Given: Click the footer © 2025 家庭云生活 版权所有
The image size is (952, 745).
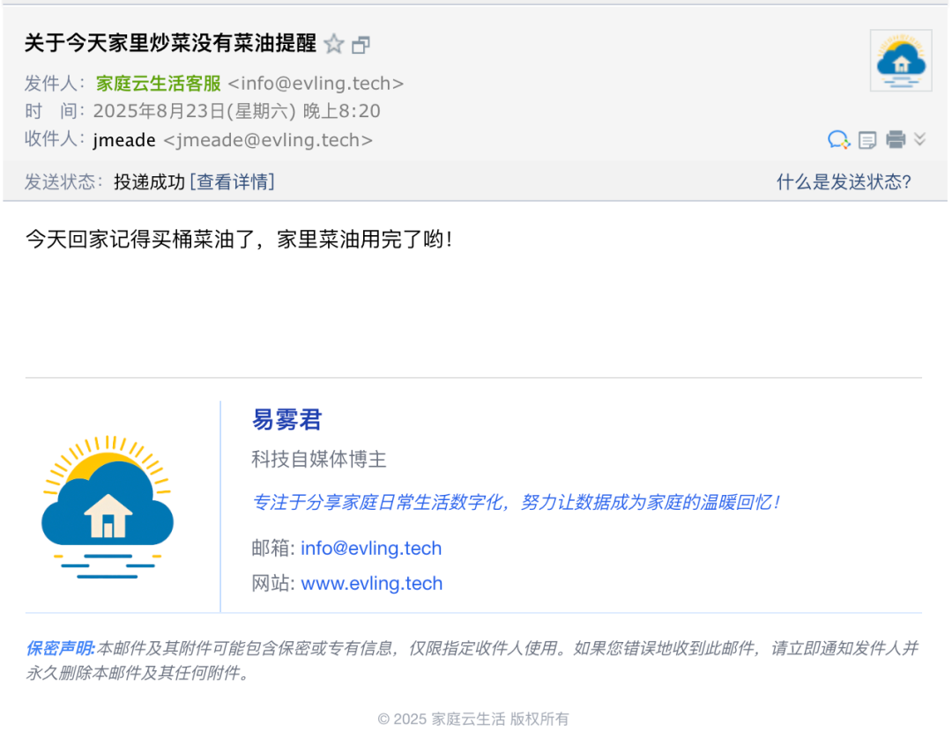Looking at the screenshot, I should [473, 719].
